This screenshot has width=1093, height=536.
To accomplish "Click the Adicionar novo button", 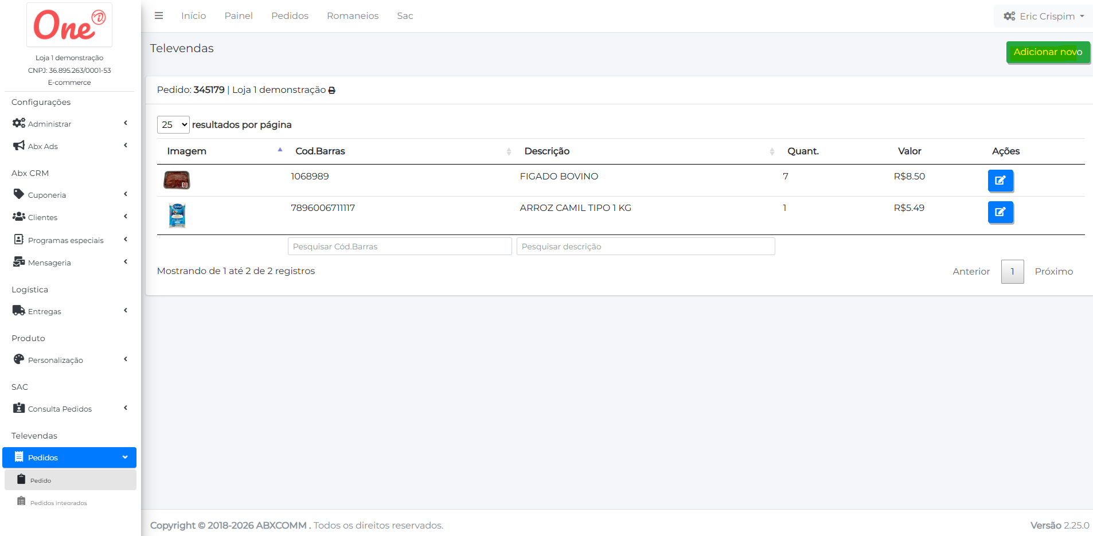I will click(x=1048, y=52).
